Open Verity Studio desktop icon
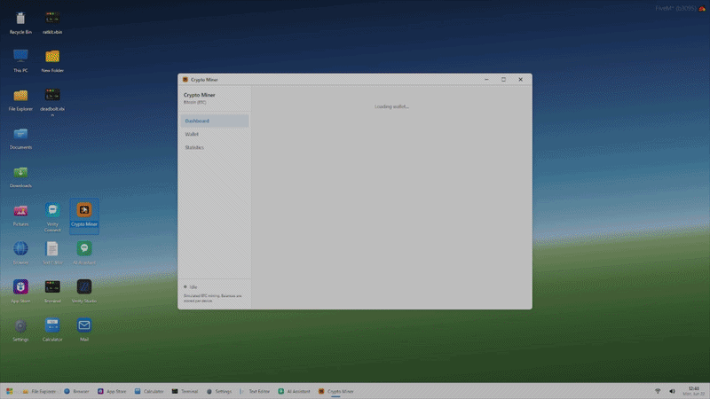 tap(83, 293)
